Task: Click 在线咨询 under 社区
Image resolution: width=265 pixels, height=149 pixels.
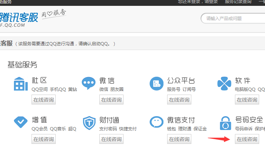Action: pyautogui.click(x=44, y=99)
